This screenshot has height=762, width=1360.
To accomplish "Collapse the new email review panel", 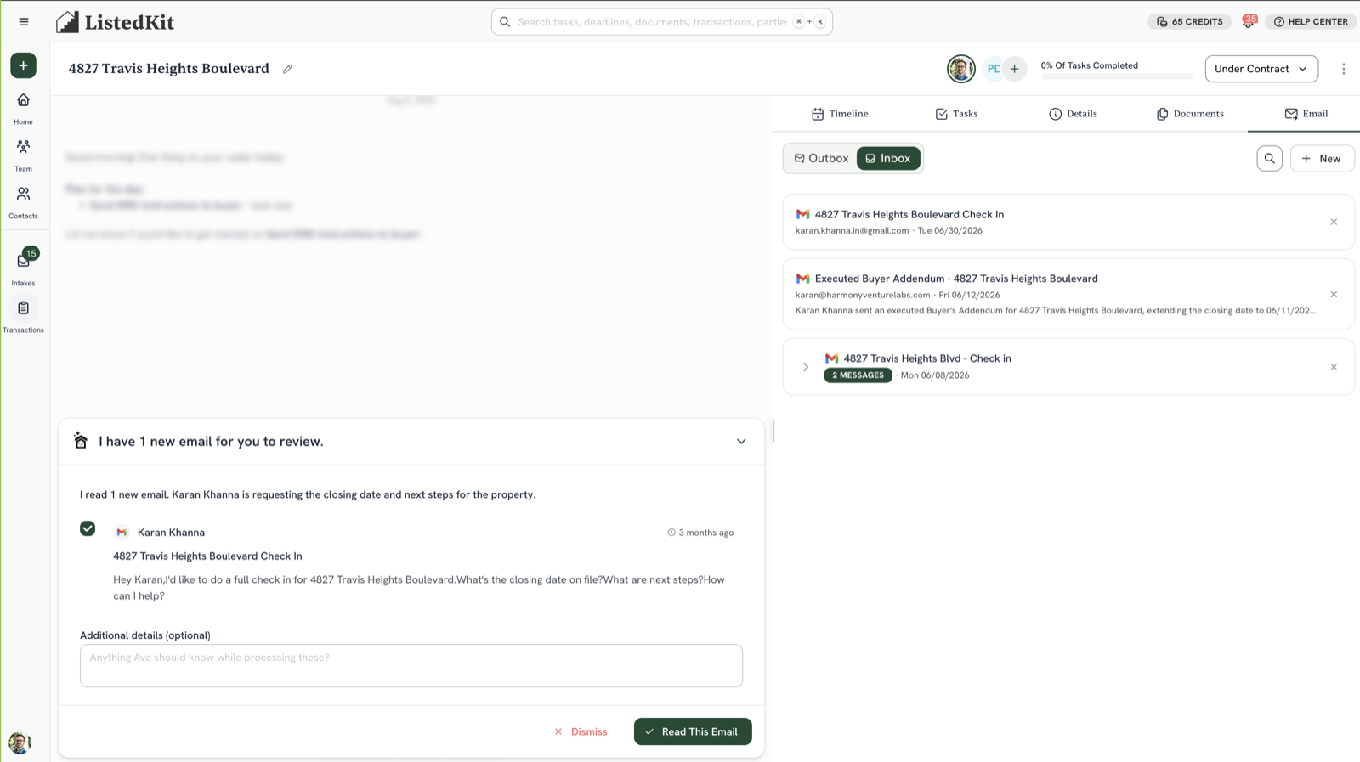I will tap(741, 442).
